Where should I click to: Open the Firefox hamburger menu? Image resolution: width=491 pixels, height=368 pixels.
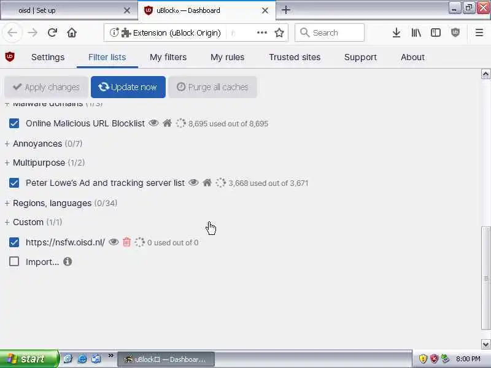pos(479,33)
